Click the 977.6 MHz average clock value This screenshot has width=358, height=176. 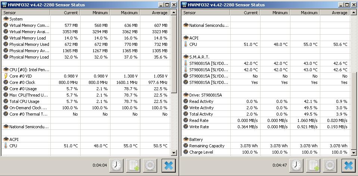coord(158,82)
